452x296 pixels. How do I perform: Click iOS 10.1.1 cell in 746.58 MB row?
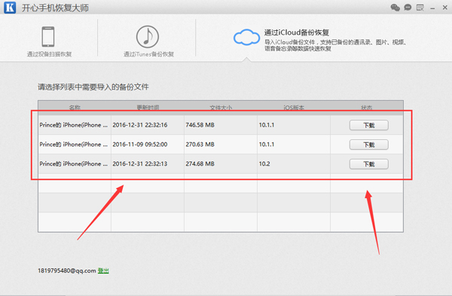point(267,125)
